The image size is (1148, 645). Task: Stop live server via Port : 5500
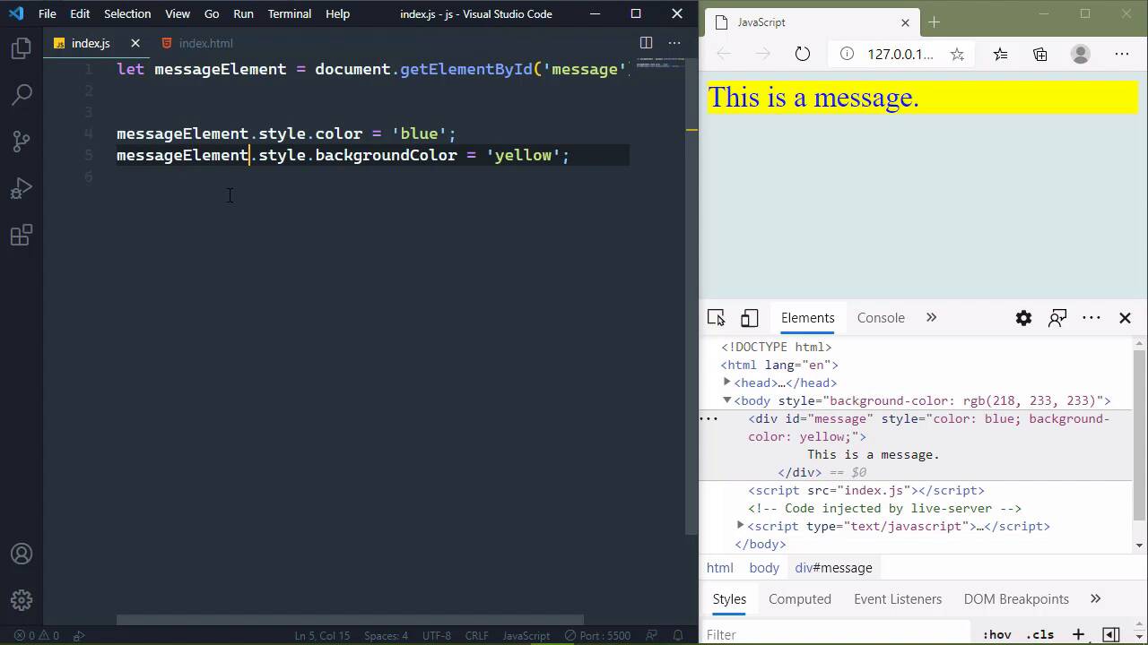coord(596,636)
